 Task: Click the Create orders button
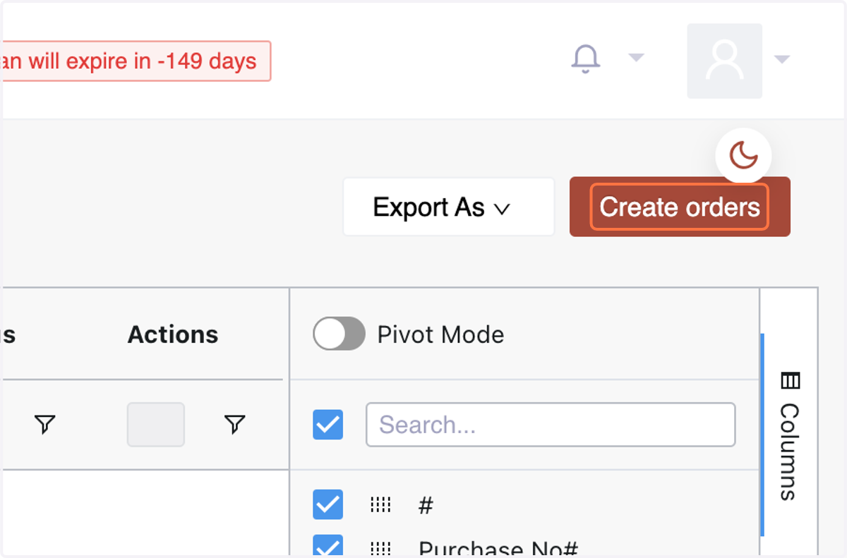click(680, 207)
